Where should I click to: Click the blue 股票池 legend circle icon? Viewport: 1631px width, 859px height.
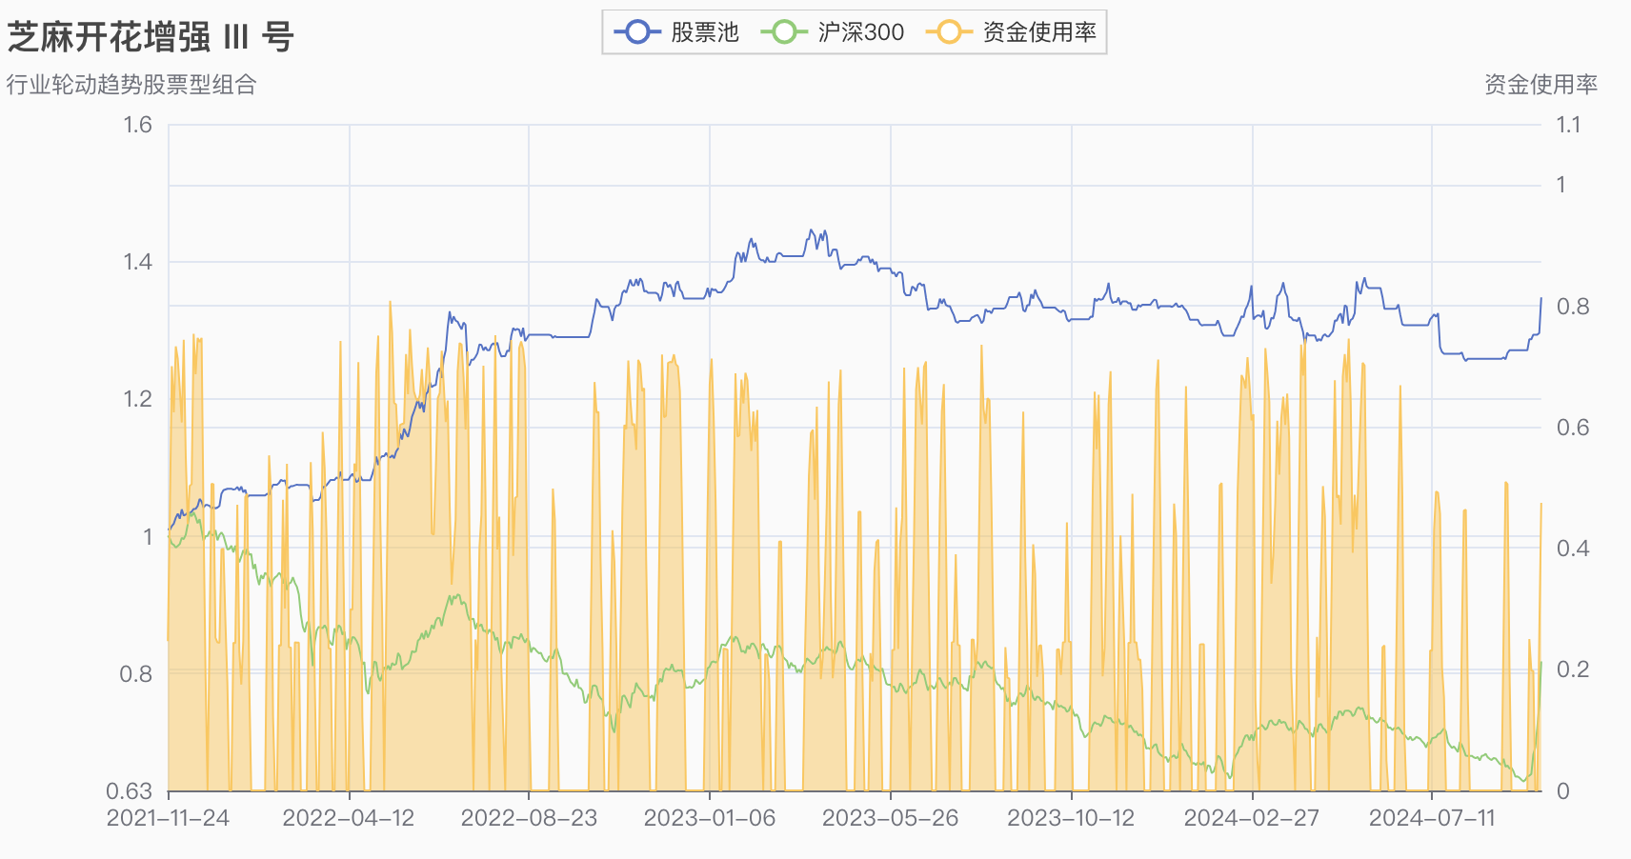tap(637, 32)
